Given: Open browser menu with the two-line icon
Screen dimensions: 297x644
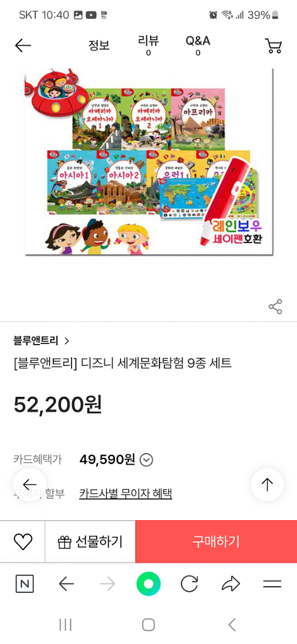Looking at the screenshot, I should [272, 584].
